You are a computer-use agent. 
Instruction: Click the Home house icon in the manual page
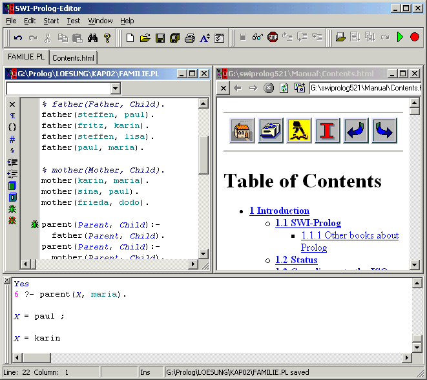click(242, 131)
